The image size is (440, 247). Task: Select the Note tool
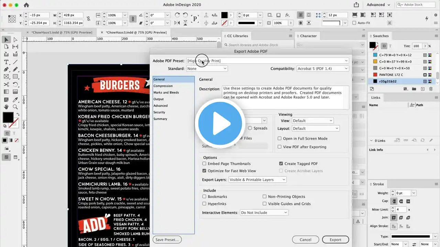[6, 100]
